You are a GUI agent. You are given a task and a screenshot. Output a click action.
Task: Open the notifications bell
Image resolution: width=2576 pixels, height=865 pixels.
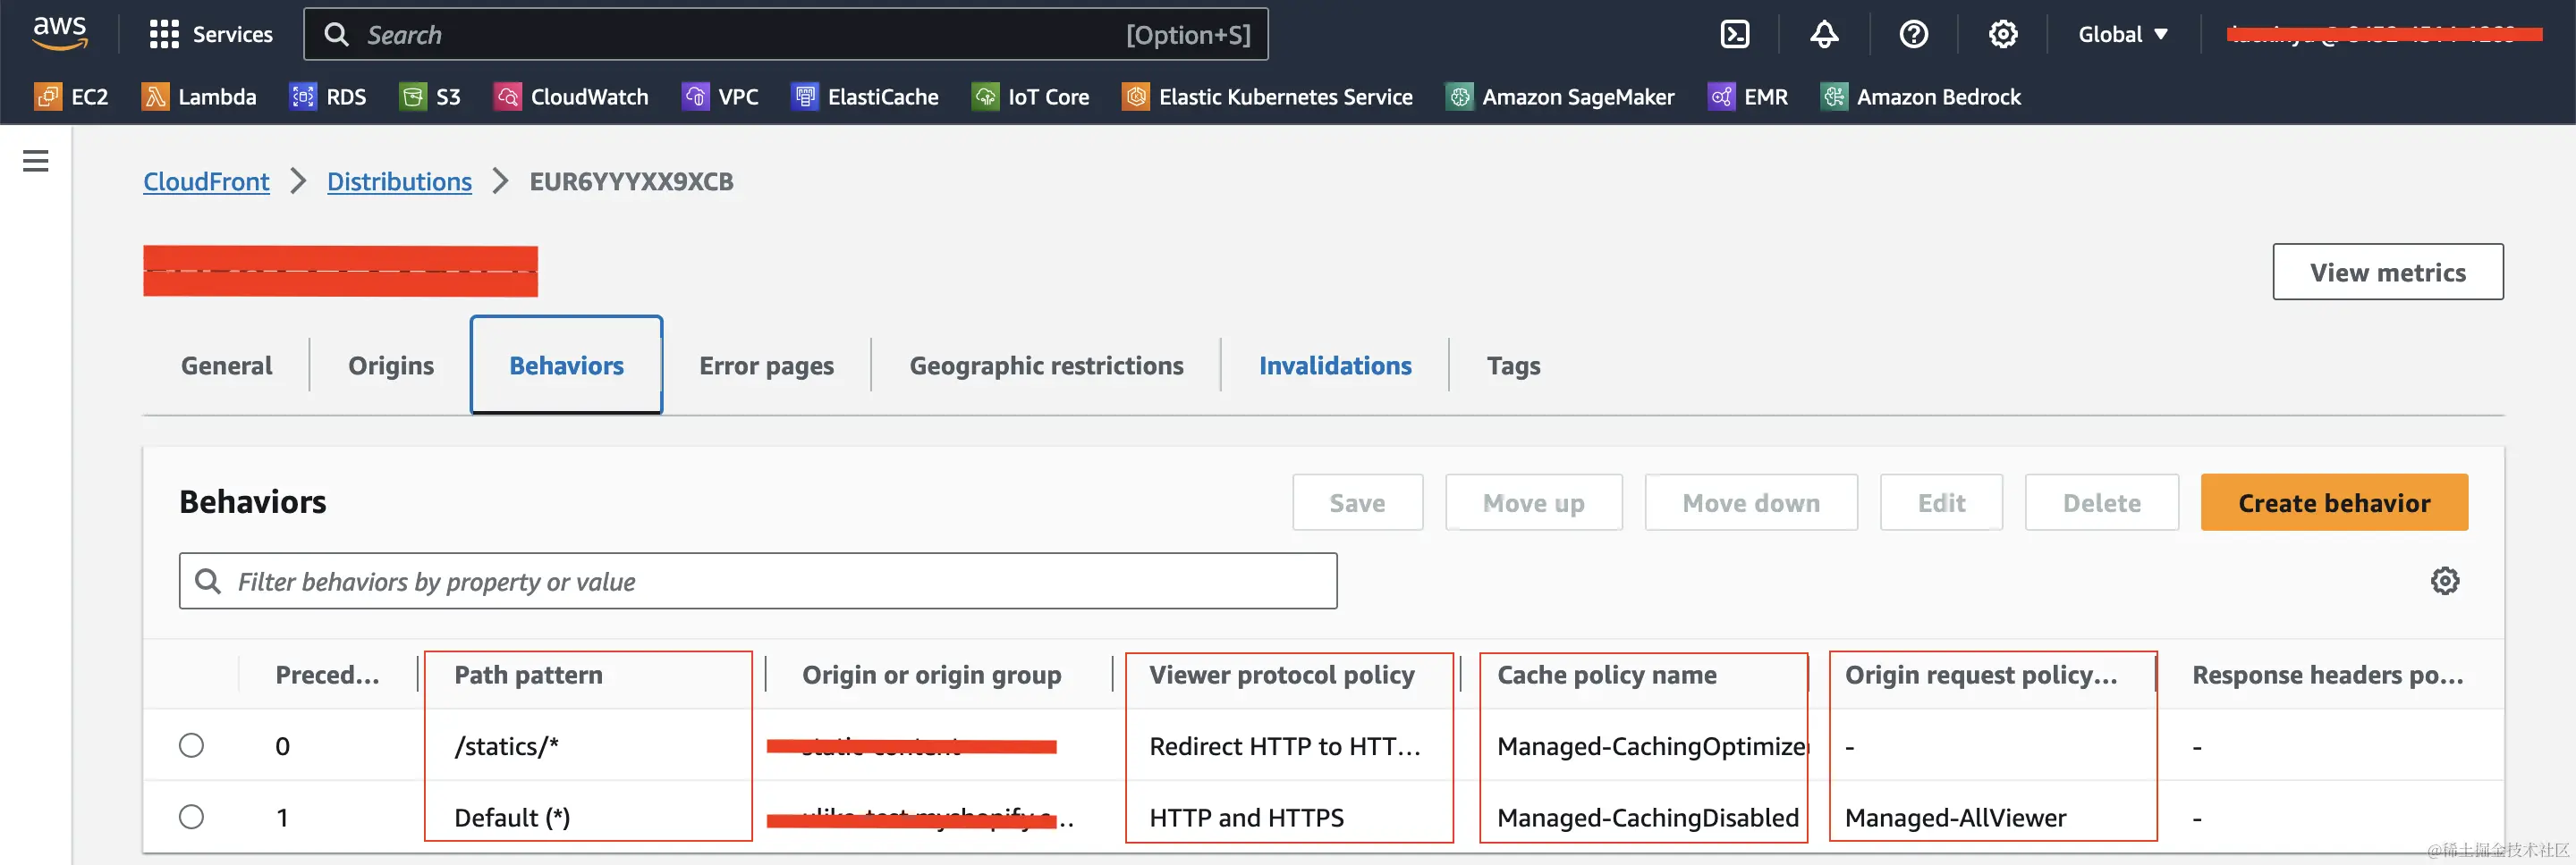[1824, 35]
